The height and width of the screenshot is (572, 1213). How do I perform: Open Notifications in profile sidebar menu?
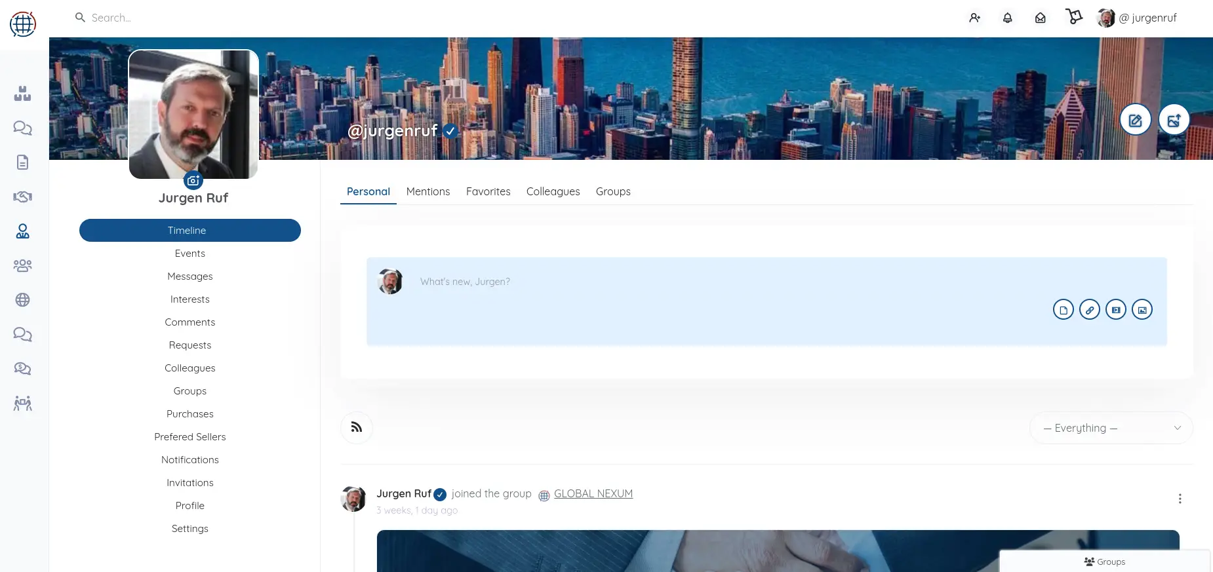tap(189, 460)
